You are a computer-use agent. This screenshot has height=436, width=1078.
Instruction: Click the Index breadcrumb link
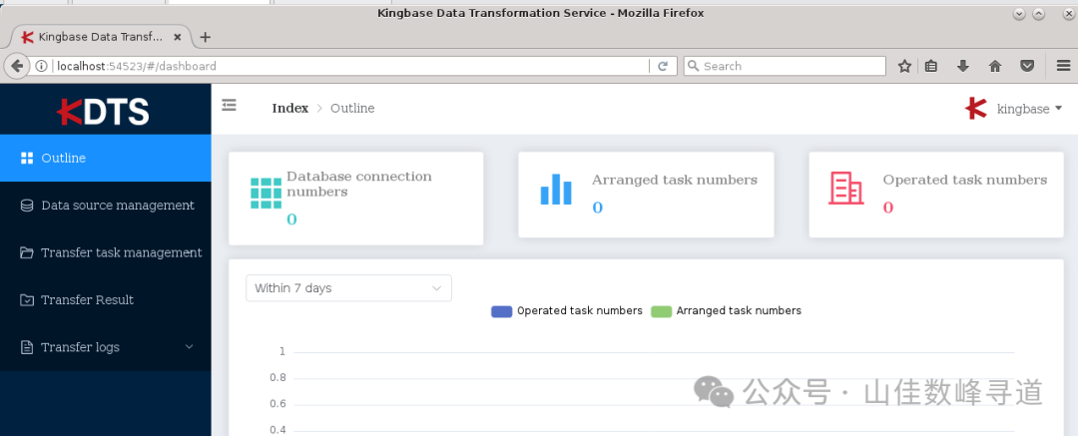[x=289, y=108]
